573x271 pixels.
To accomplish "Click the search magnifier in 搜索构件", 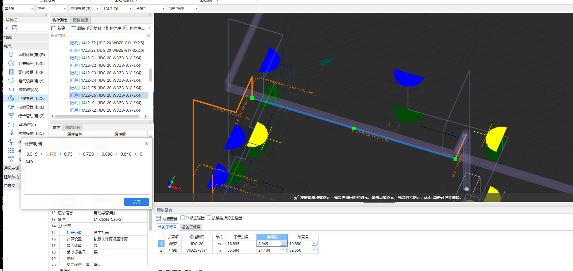I will pos(149,35).
